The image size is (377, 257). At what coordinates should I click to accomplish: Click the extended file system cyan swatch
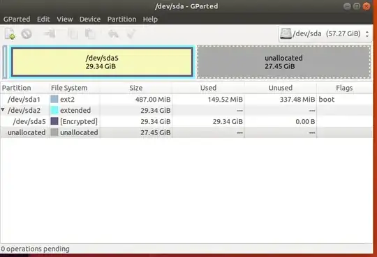54,110
